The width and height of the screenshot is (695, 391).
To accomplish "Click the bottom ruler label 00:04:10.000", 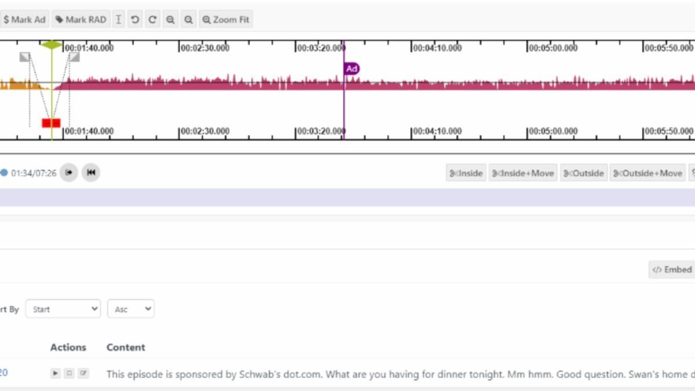I will [437, 131].
